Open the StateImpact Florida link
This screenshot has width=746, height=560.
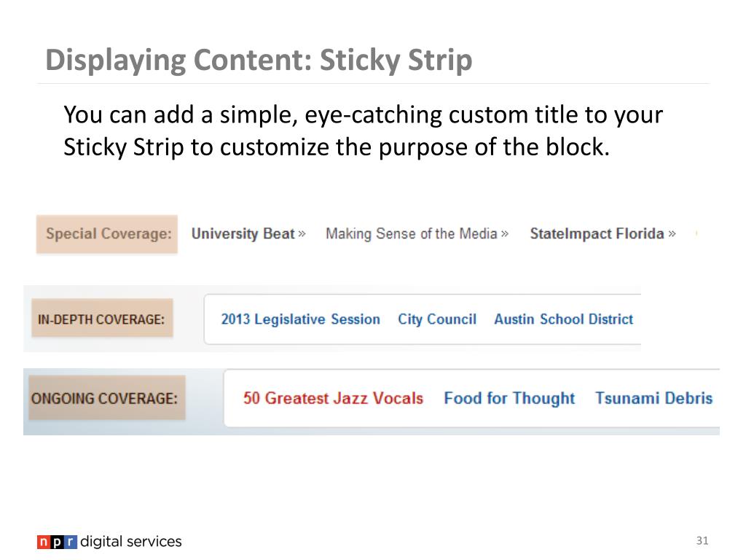pos(597,234)
